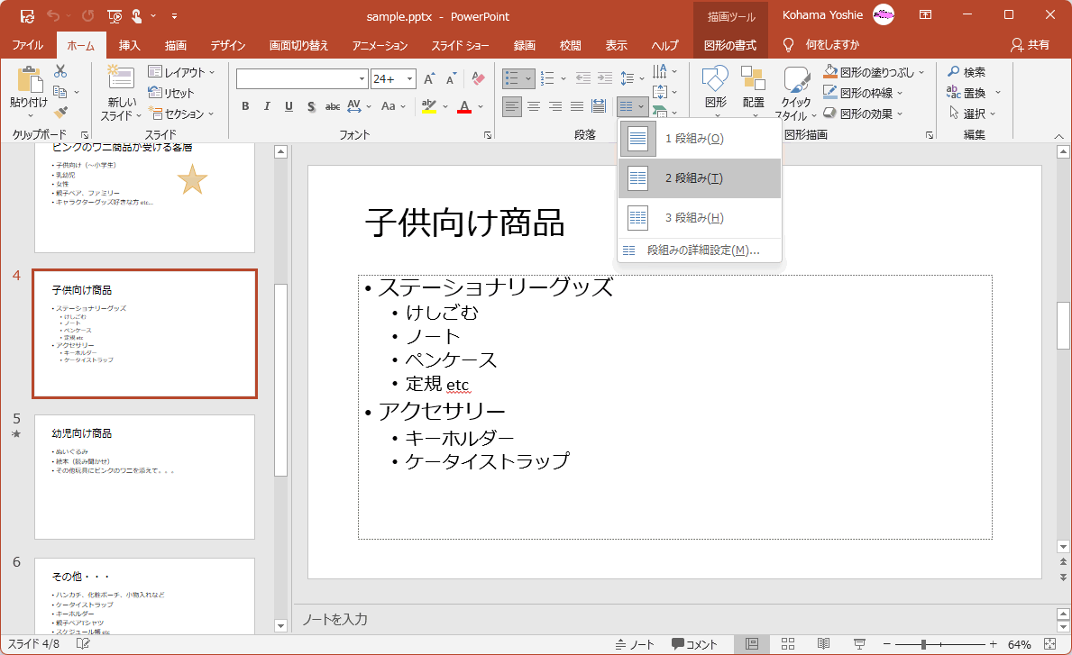
Task: Click the Cut scissors icon
Action: 60,72
